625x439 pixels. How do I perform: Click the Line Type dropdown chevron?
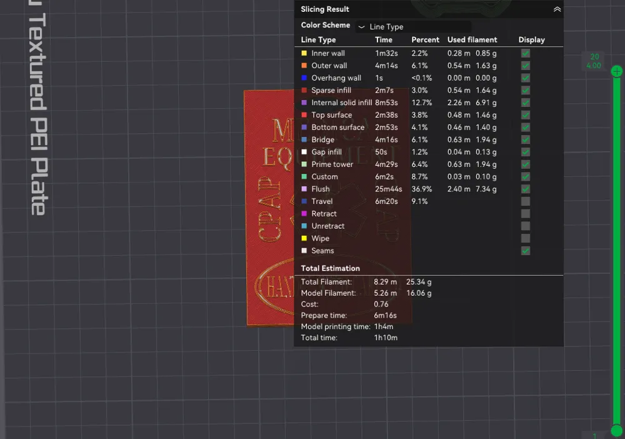pos(361,27)
